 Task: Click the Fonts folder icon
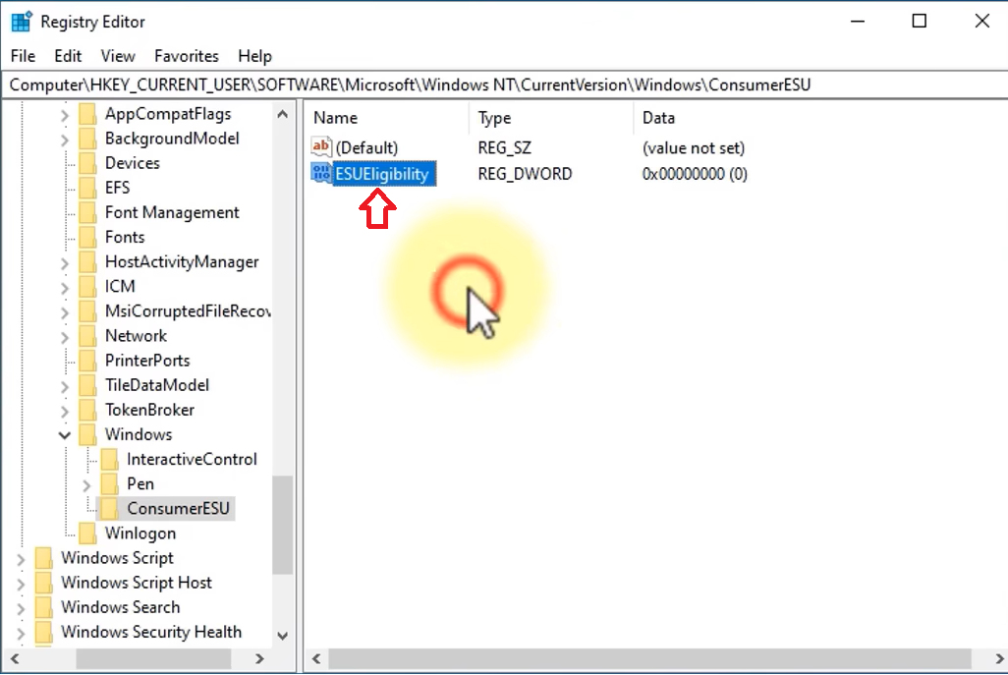88,237
